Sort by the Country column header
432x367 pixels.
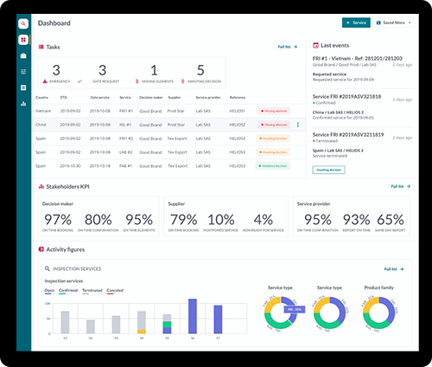(x=41, y=97)
